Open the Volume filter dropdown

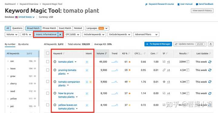tap(12, 34)
